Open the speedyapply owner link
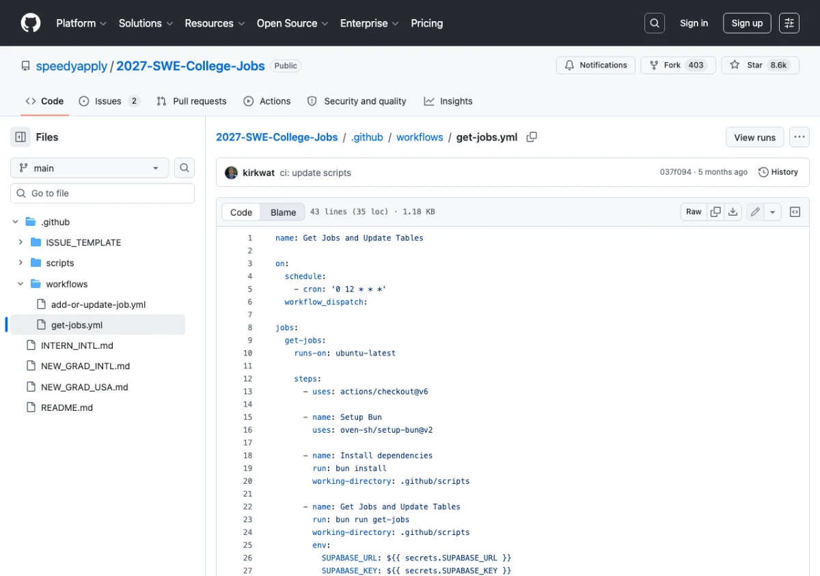This screenshot has width=820, height=576. [x=72, y=66]
